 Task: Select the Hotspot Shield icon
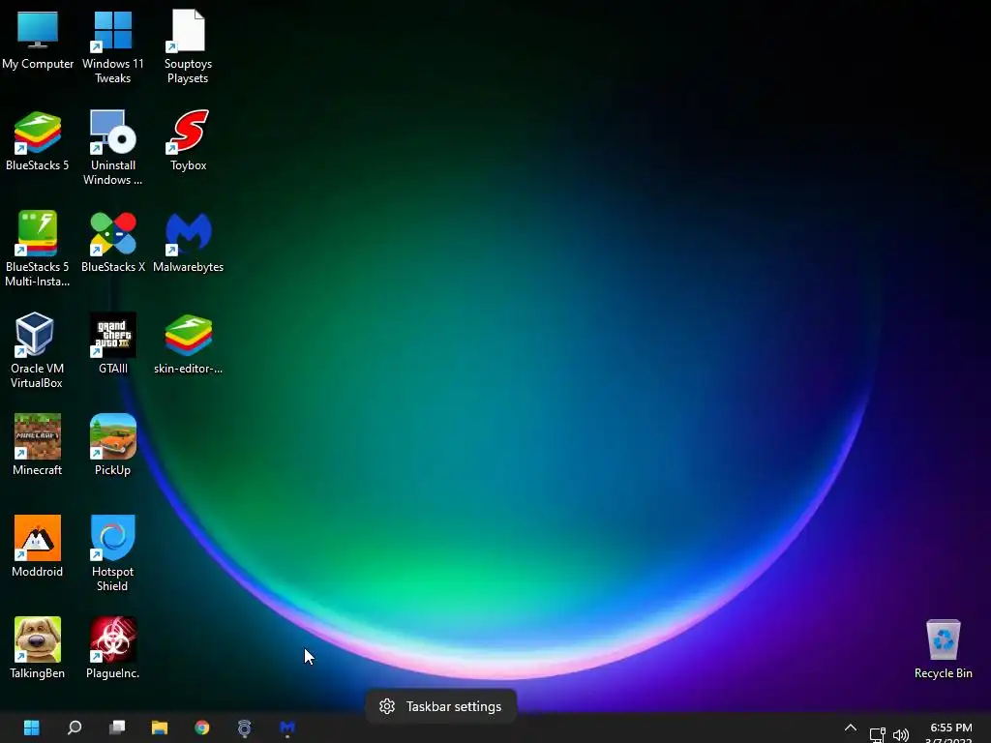point(113,553)
